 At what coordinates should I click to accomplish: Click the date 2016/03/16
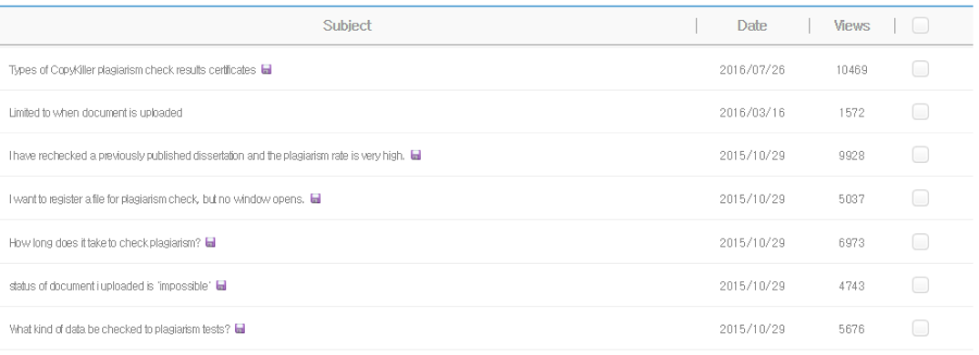(751, 113)
